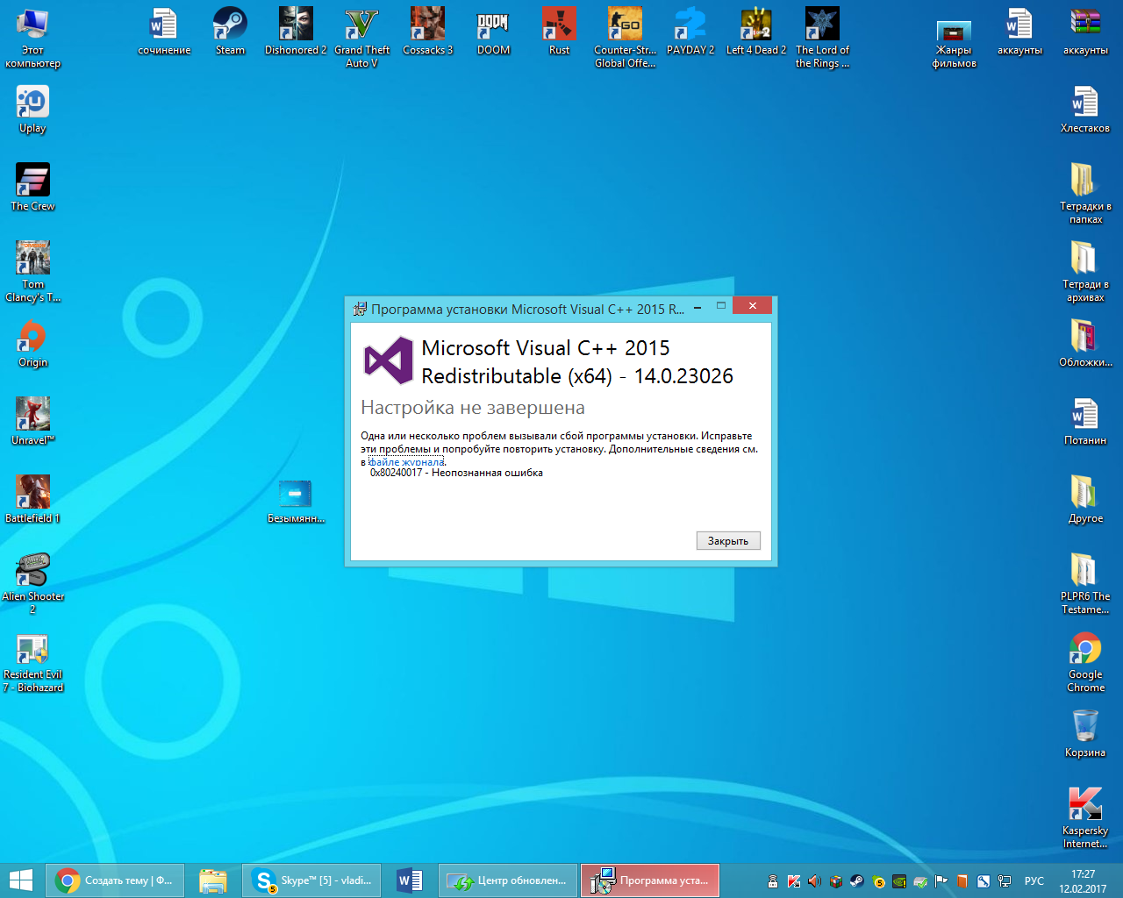Select the аккаунты Word document icon
Screen dimensions: 1123x898
coord(1019,32)
